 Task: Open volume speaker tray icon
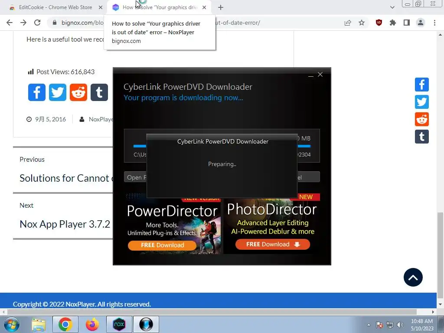pos(400,325)
